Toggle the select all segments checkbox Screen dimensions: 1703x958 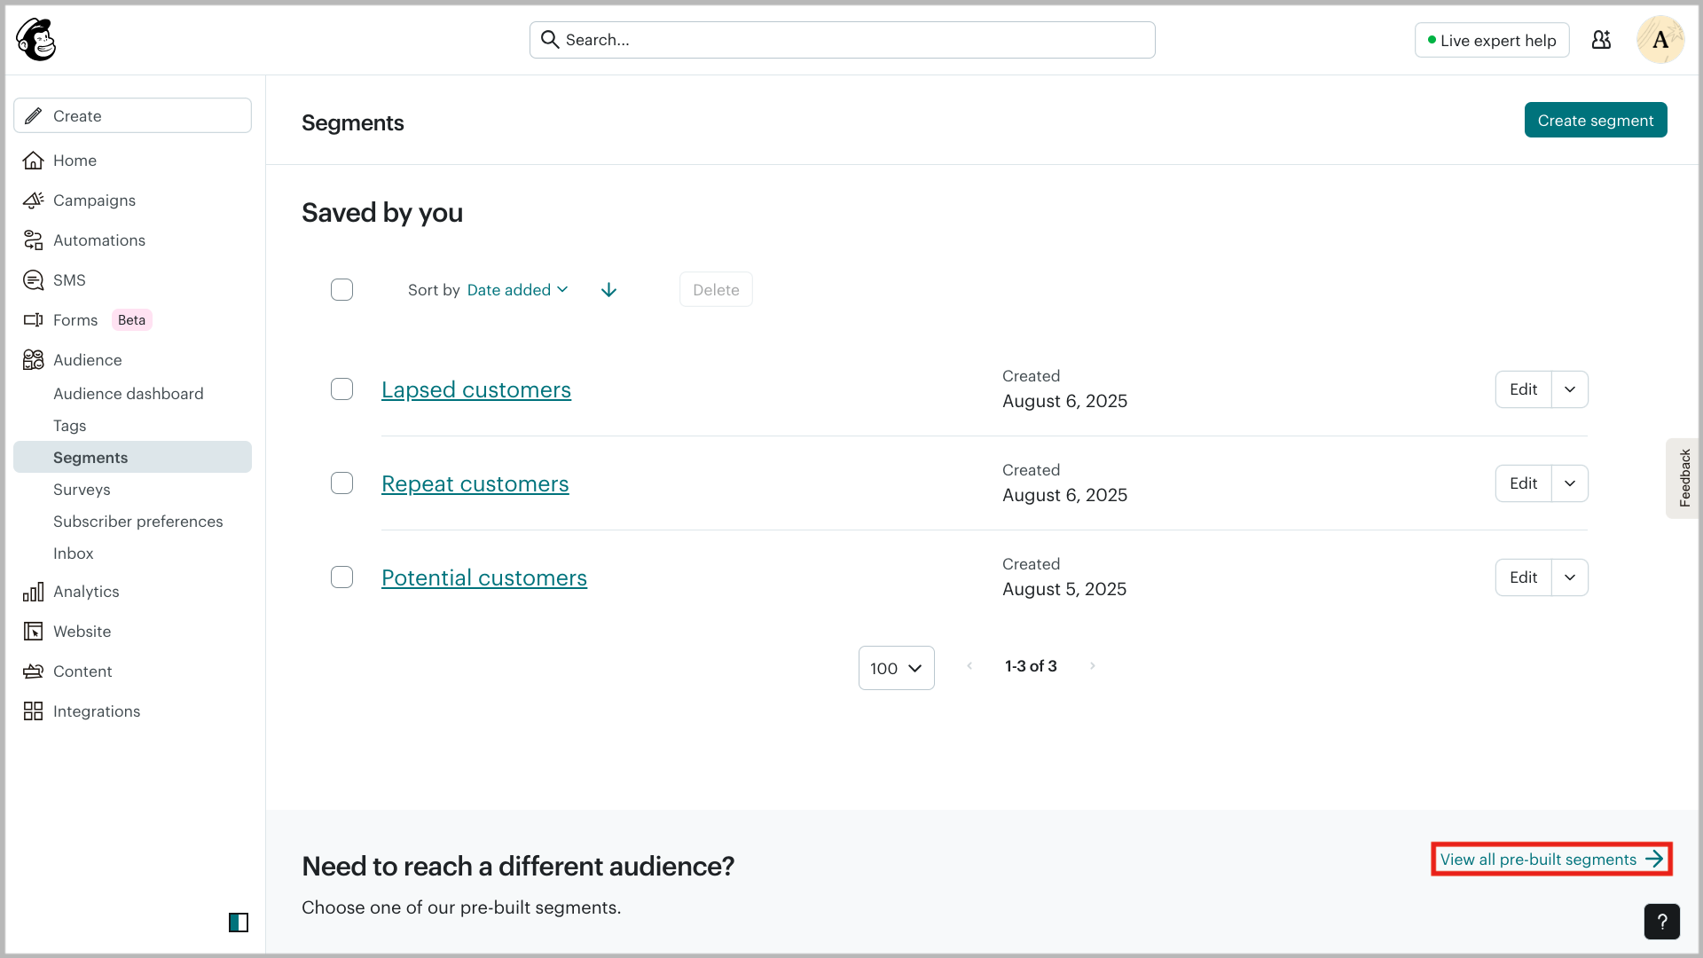[341, 290]
